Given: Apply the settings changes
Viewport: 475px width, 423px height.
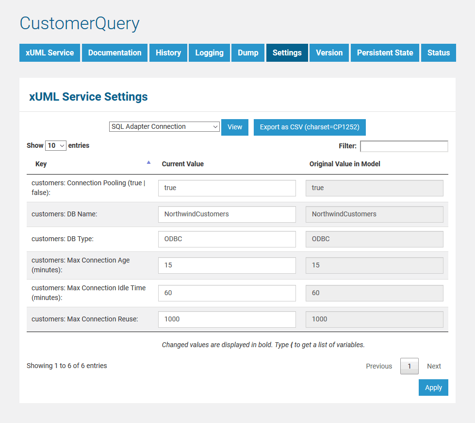Looking at the screenshot, I should pyautogui.click(x=433, y=388).
